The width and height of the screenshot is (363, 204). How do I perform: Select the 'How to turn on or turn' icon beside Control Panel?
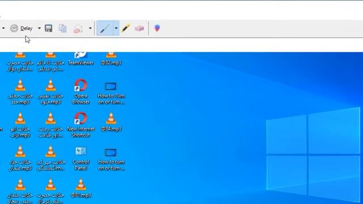[x=111, y=159]
